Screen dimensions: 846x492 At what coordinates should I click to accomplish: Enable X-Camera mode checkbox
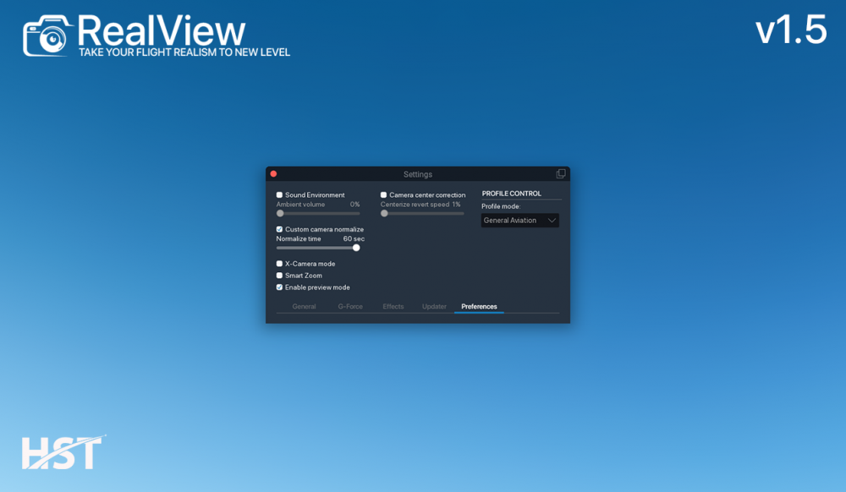[x=279, y=264]
